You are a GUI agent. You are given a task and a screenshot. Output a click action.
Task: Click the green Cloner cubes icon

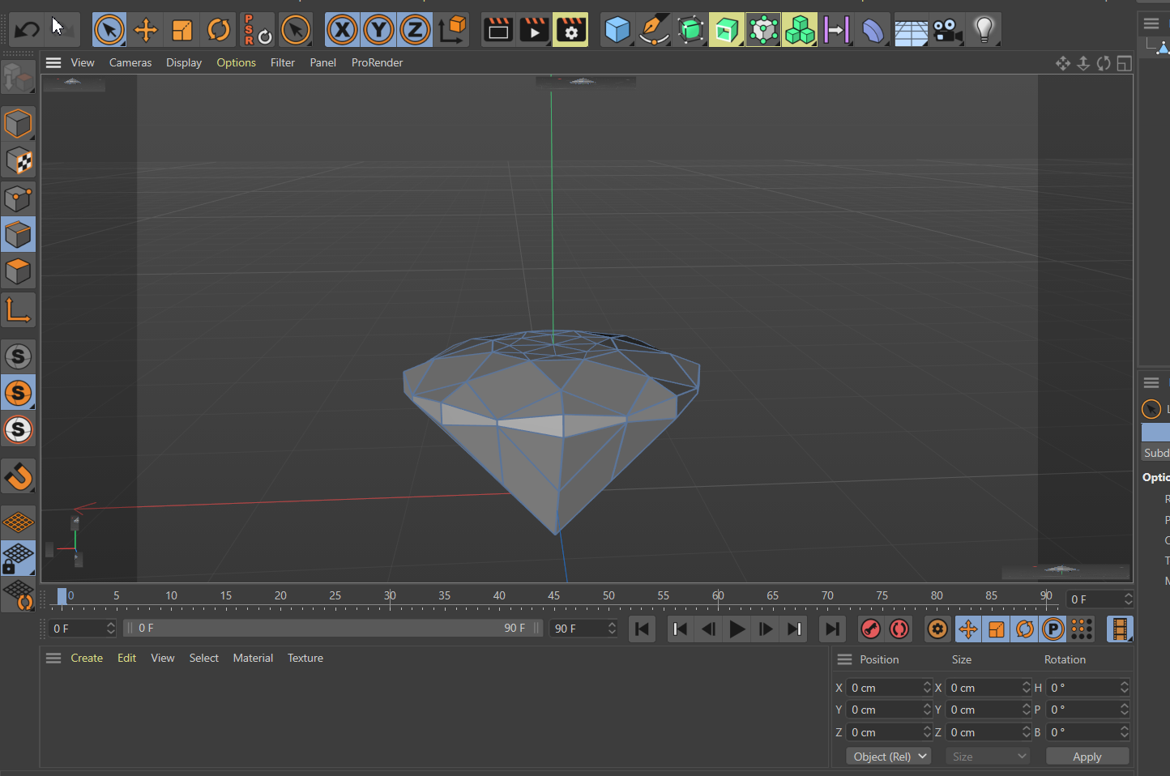point(800,31)
